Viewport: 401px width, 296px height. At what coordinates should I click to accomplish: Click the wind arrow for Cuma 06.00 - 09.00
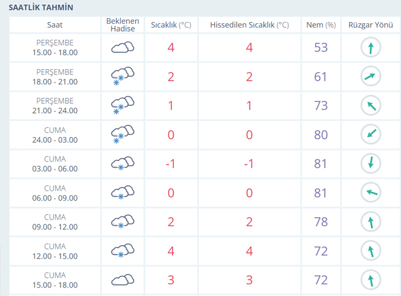click(x=370, y=192)
